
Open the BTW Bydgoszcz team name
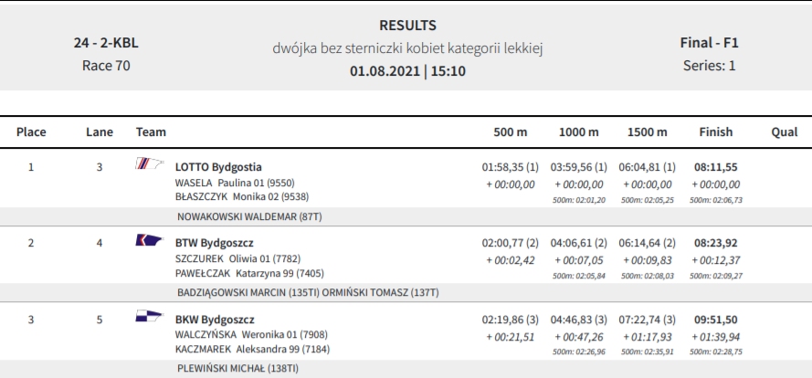215,243
